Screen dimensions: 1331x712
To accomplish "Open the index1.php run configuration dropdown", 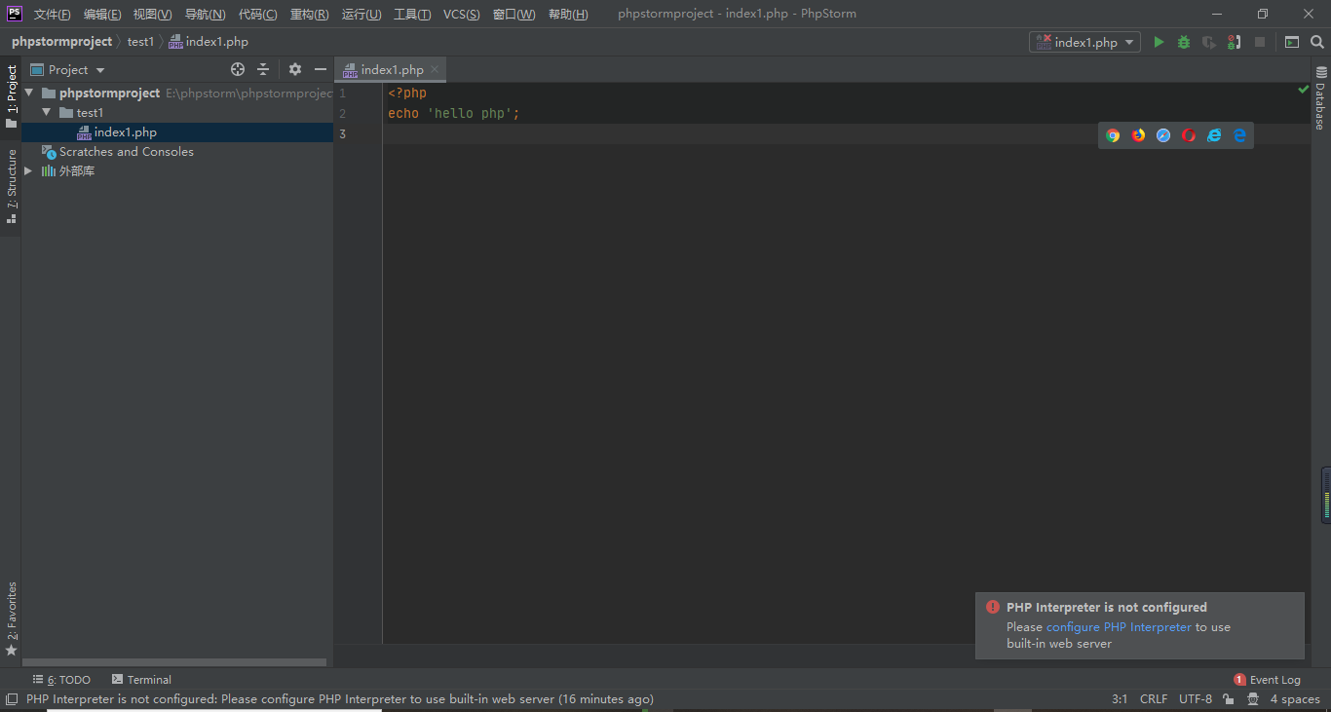I will point(1084,42).
